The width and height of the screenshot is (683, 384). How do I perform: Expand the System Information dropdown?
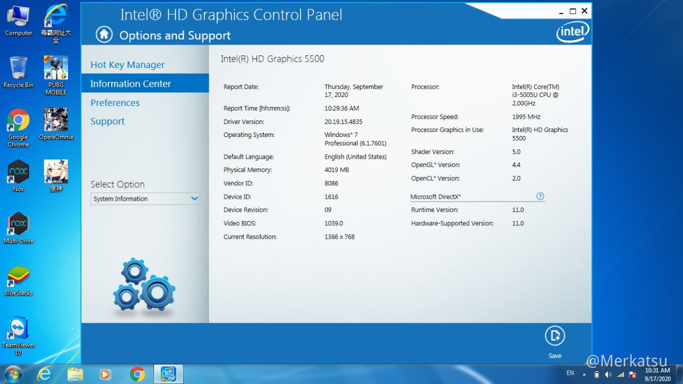pyautogui.click(x=145, y=199)
